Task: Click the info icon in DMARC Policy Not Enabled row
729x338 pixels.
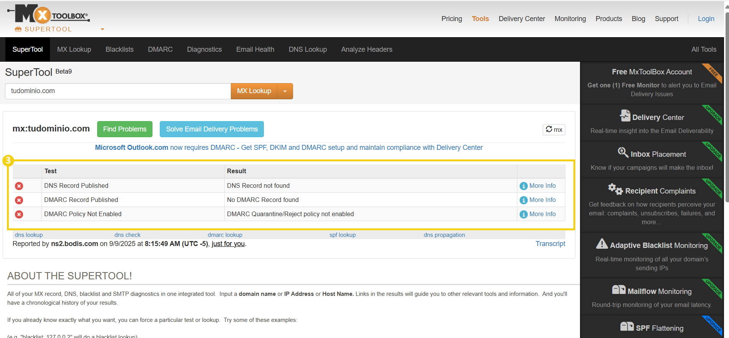Action: click(x=523, y=214)
